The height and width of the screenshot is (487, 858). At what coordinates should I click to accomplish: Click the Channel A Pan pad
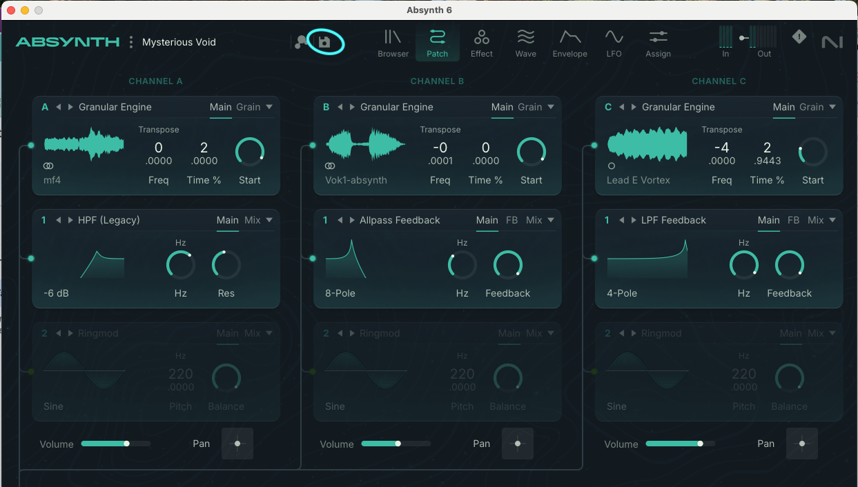point(237,444)
